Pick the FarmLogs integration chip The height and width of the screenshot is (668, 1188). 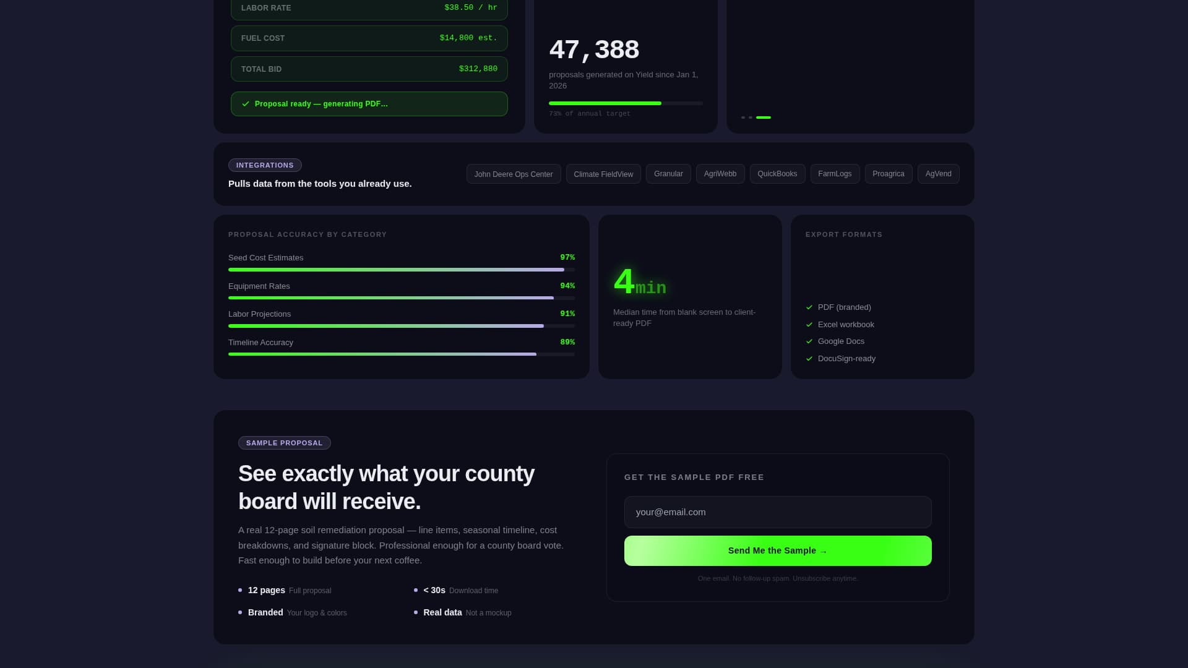pyautogui.click(x=835, y=174)
